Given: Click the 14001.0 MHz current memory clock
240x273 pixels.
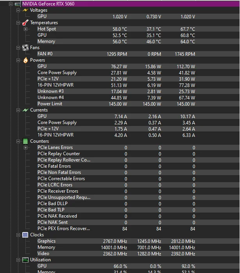Looking at the screenshot, I should click(x=114, y=248).
